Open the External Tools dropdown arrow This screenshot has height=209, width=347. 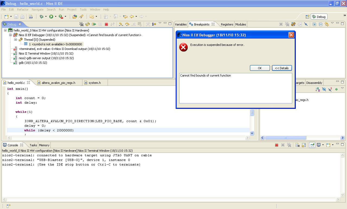65,17
